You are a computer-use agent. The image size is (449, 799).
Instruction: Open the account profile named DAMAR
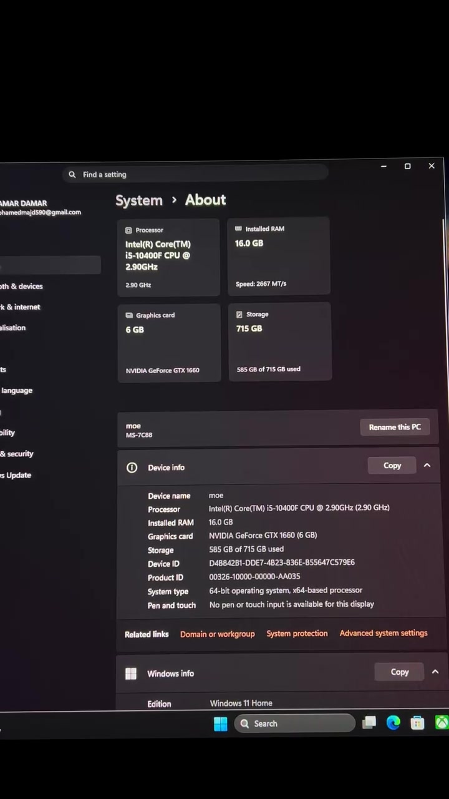point(41,207)
